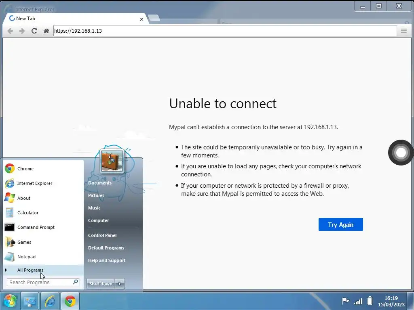414x310 pixels.
Task: Expand All Programs list
Action: [43, 270]
